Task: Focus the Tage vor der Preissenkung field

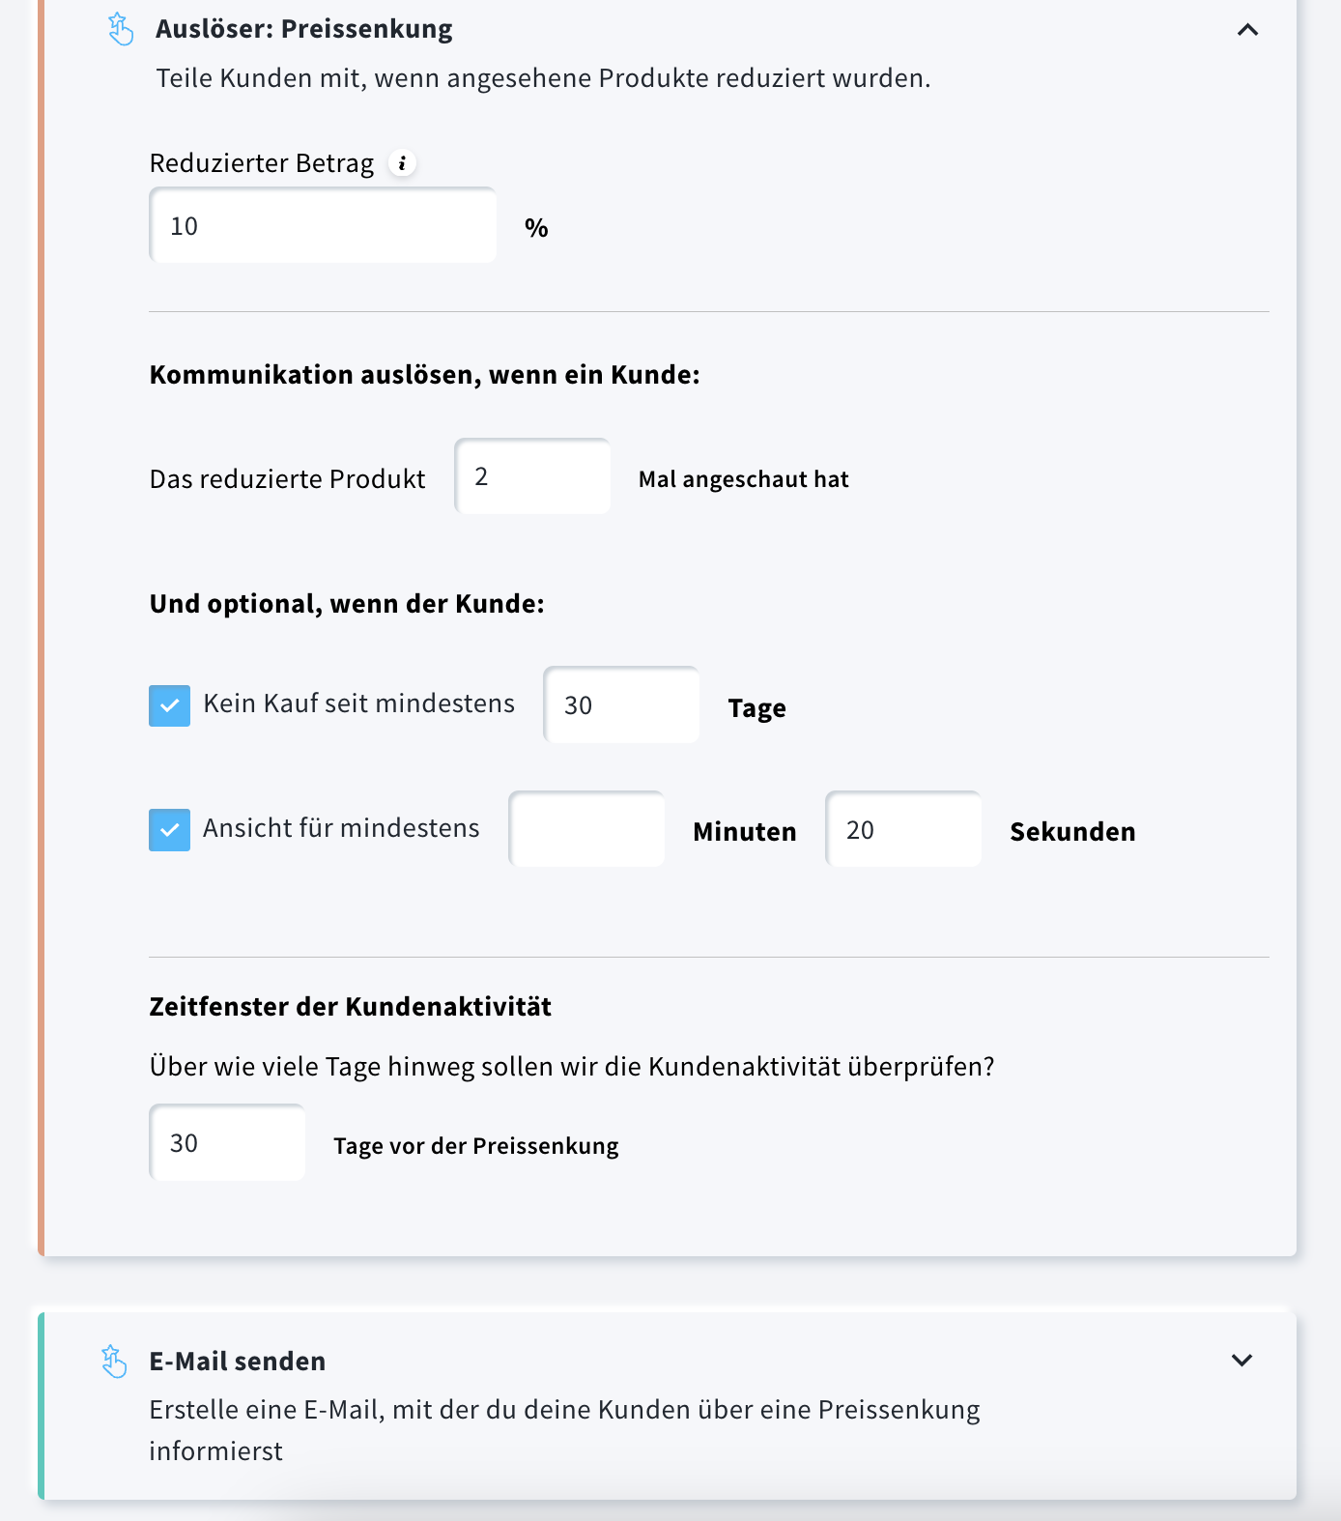Action: [x=227, y=1143]
